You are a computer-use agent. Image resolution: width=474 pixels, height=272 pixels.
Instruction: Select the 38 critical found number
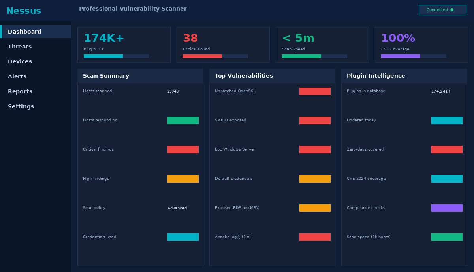click(190, 38)
